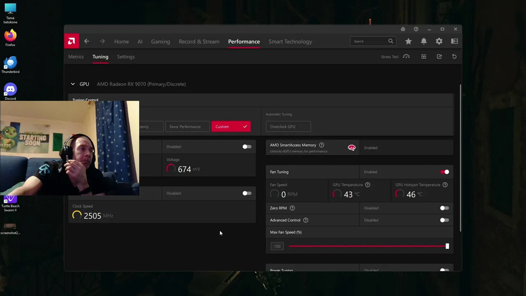Click the 43 °C GPU Temperature value
Image resolution: width=526 pixels, height=296 pixels.
[x=352, y=194]
